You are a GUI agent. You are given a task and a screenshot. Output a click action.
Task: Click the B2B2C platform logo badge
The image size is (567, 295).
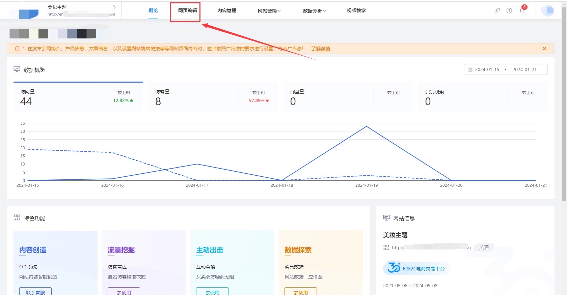tap(416, 269)
